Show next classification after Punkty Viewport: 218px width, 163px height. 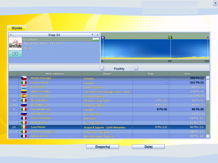coord(136,68)
